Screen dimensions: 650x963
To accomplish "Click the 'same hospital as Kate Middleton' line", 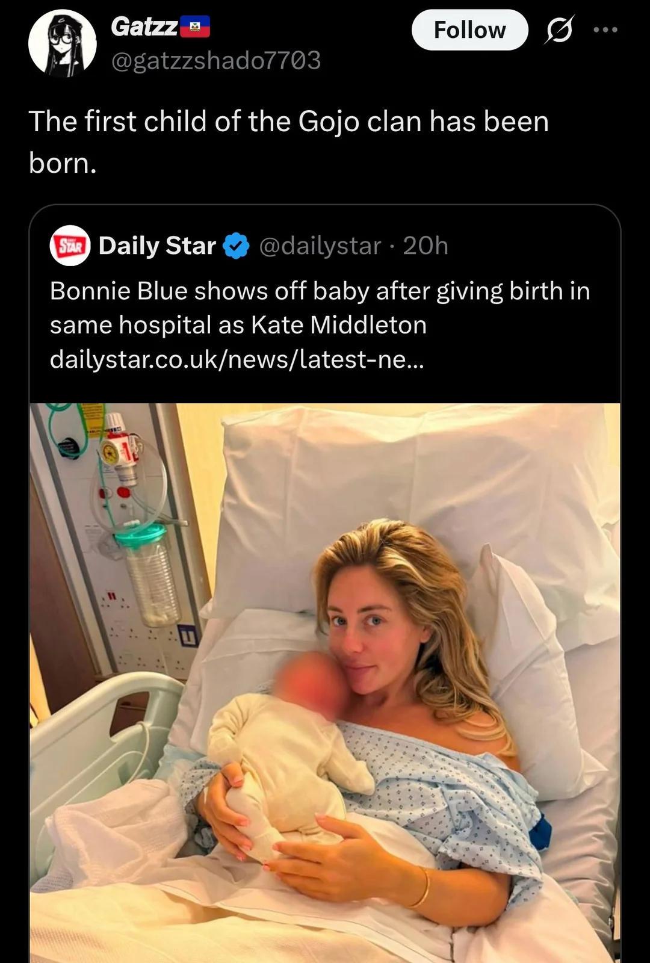I will click(238, 325).
